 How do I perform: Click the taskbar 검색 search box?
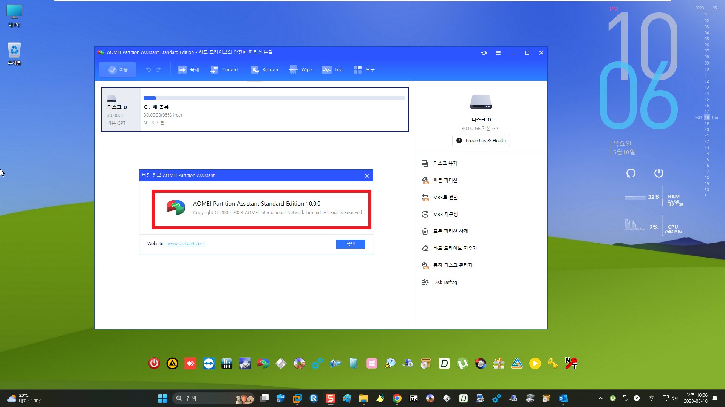click(x=214, y=398)
